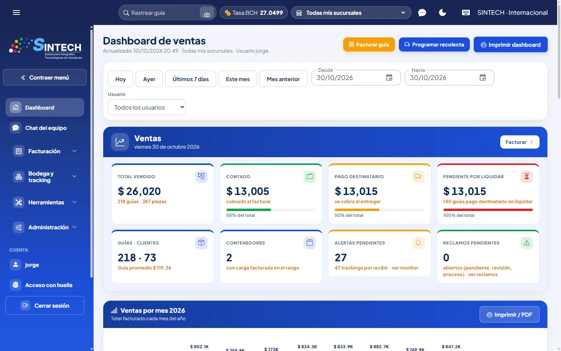Select the Últimos 7 días filter
This screenshot has height=351, width=561.
(191, 79)
